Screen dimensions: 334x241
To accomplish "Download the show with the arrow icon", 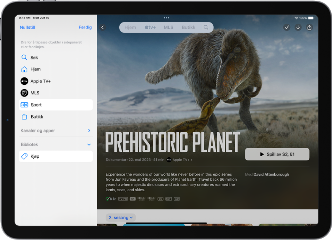I will [298, 27].
